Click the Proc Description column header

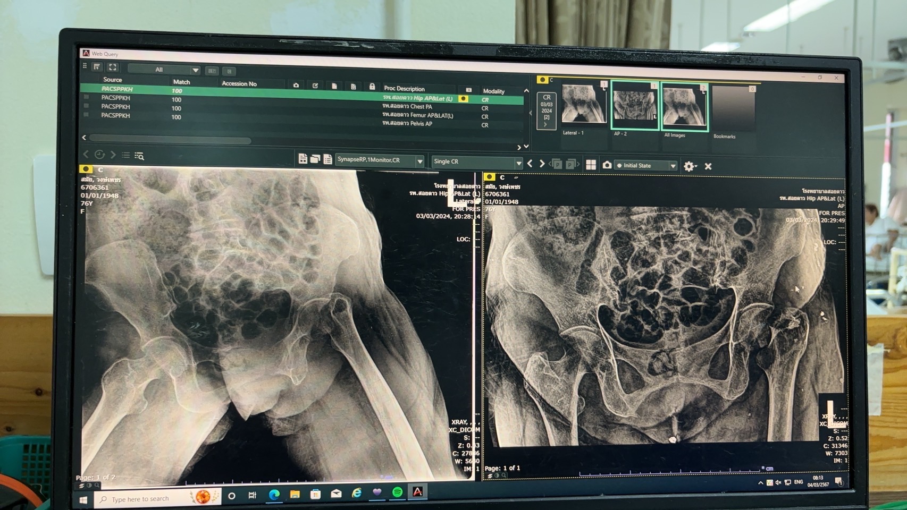click(404, 89)
